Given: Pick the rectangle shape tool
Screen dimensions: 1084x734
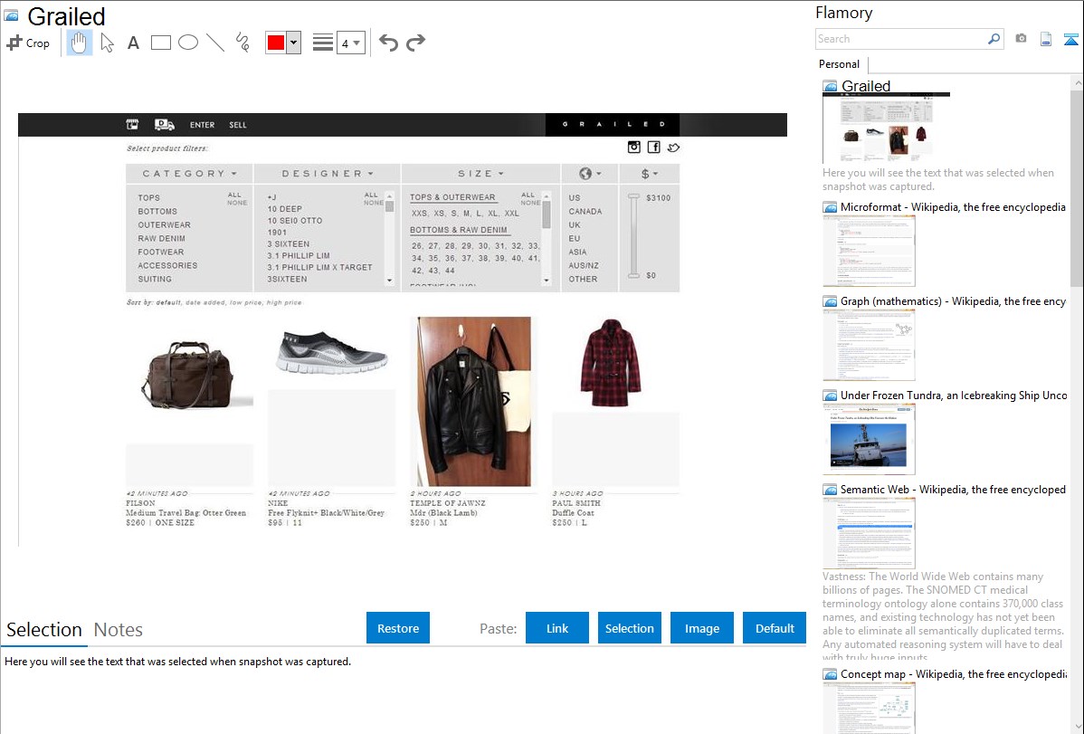Looking at the screenshot, I should click(161, 43).
